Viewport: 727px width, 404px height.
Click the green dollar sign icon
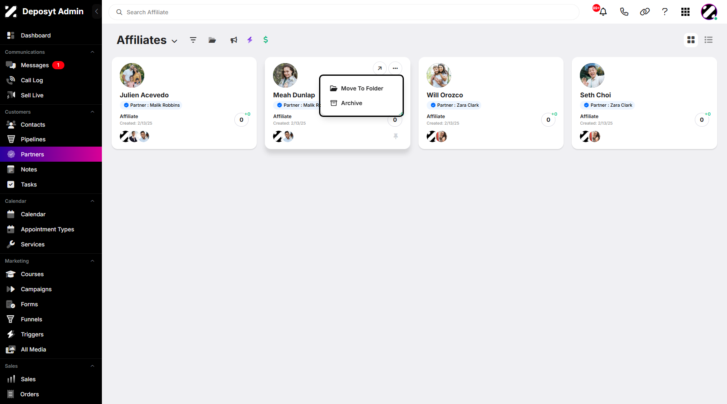click(x=266, y=40)
